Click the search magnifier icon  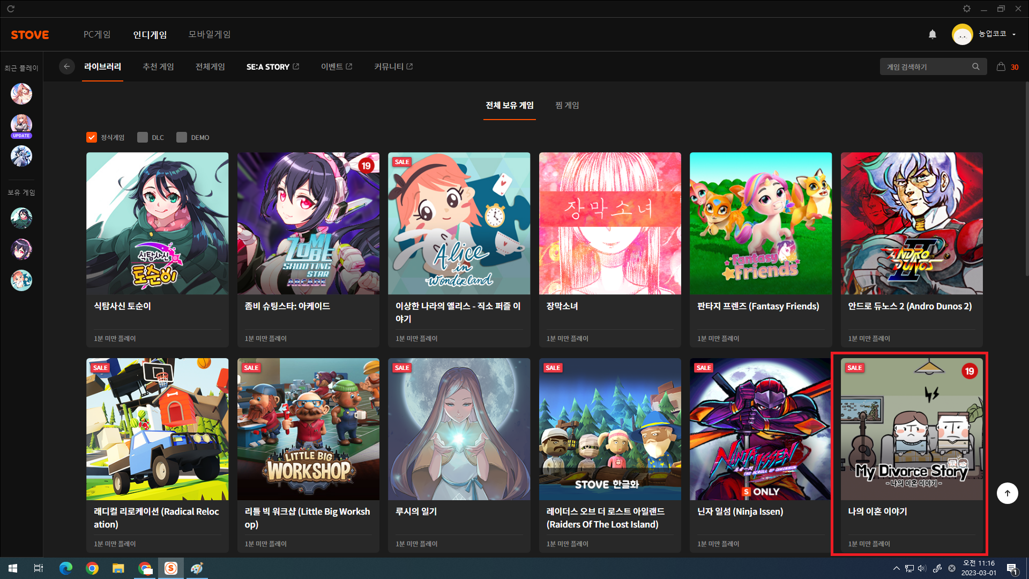click(975, 67)
